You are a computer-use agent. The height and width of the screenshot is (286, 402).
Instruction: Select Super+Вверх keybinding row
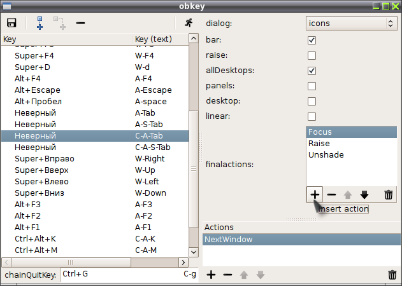(95, 170)
